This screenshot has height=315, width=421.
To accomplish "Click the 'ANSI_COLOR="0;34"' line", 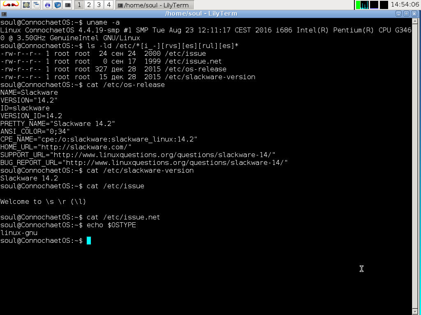I will tap(35, 131).
